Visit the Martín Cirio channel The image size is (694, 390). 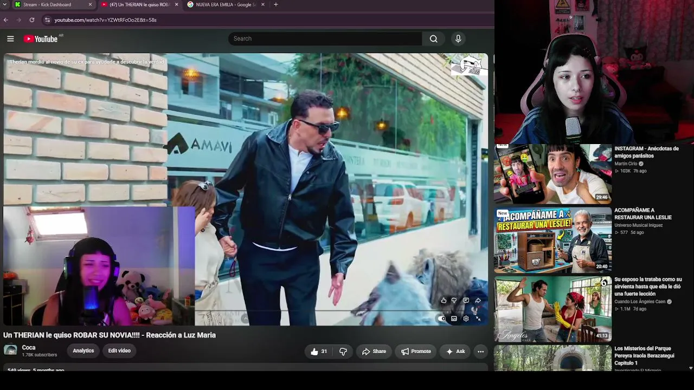coord(626,164)
